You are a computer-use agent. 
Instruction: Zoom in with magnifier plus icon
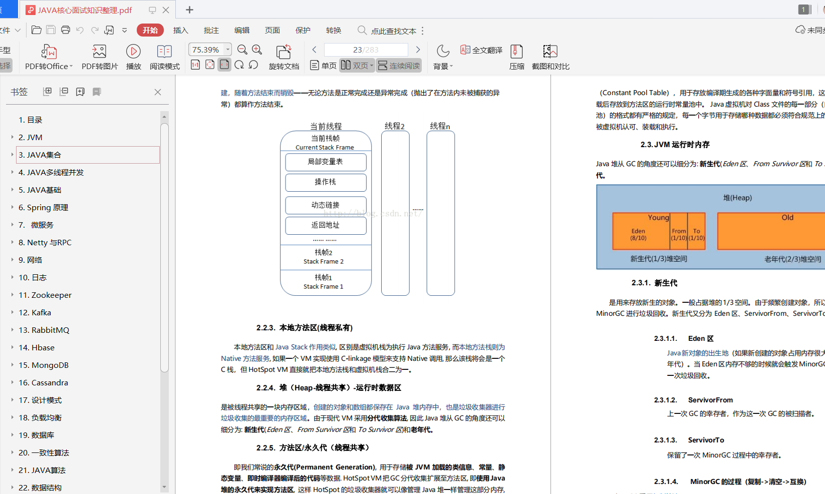point(257,50)
